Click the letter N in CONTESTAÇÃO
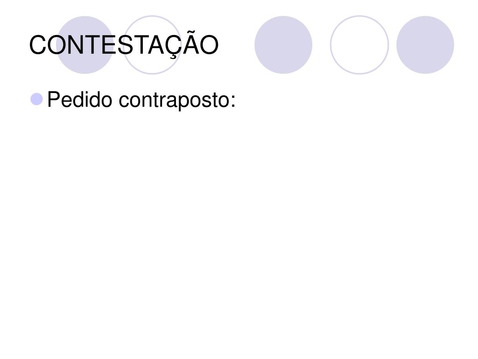This screenshot has height=359, width=478. 75,45
